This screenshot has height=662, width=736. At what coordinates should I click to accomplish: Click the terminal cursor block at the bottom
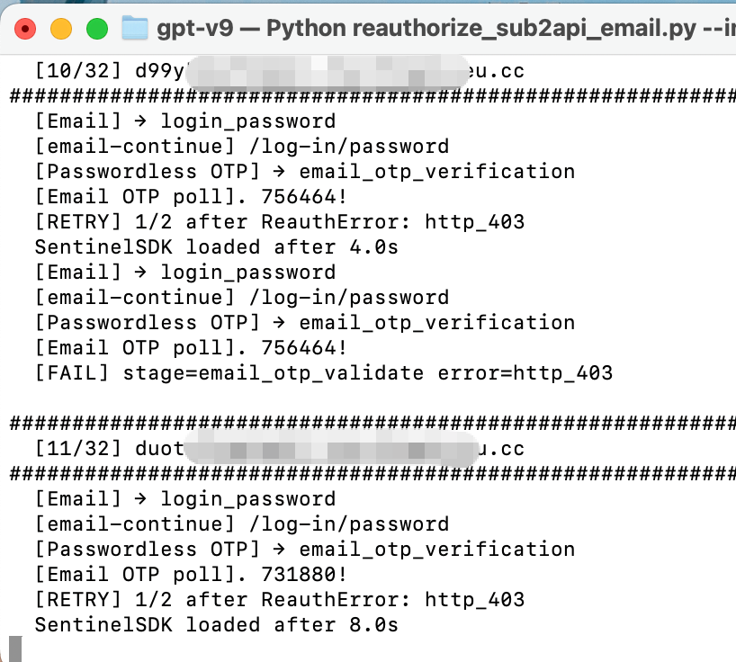coord(15,649)
